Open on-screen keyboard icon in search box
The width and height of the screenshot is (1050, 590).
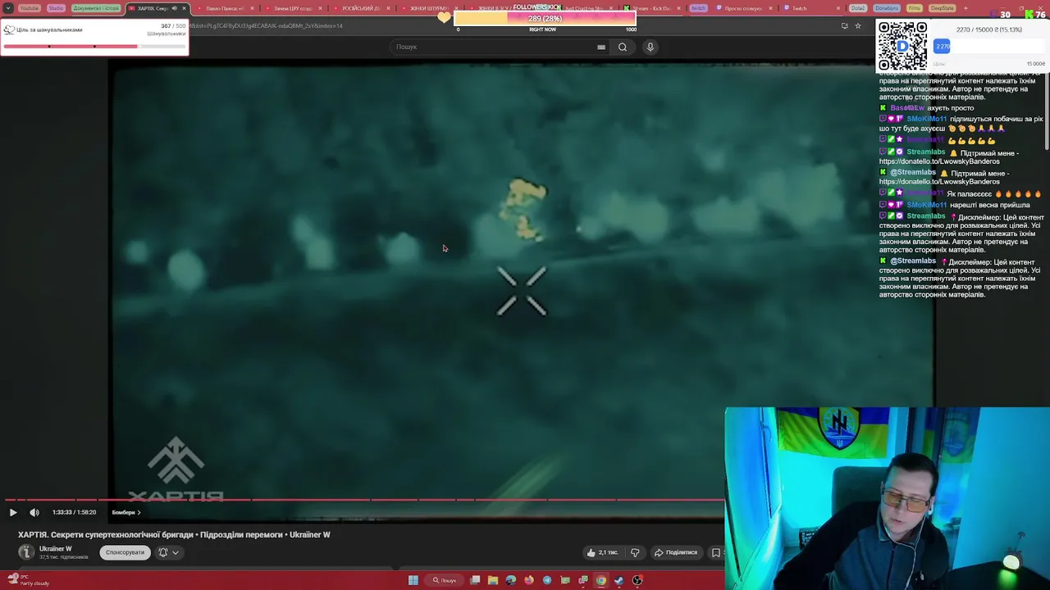601,47
